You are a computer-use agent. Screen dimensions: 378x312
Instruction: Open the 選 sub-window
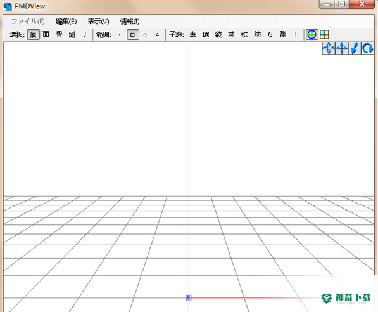[x=205, y=34]
